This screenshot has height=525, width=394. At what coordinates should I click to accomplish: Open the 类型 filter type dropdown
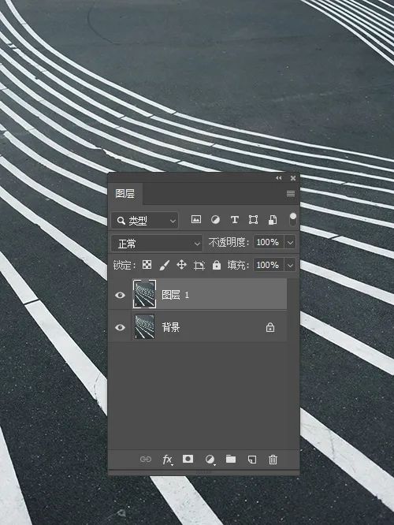point(145,221)
